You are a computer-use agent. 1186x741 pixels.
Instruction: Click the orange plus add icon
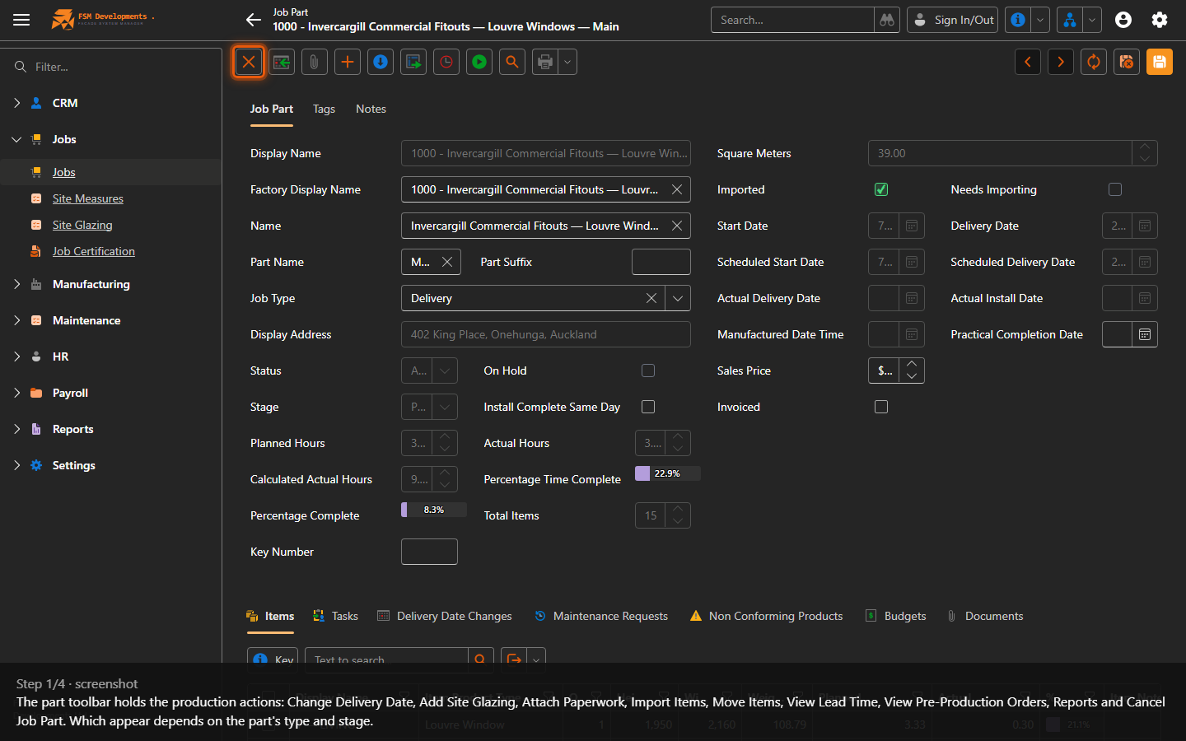pos(348,62)
